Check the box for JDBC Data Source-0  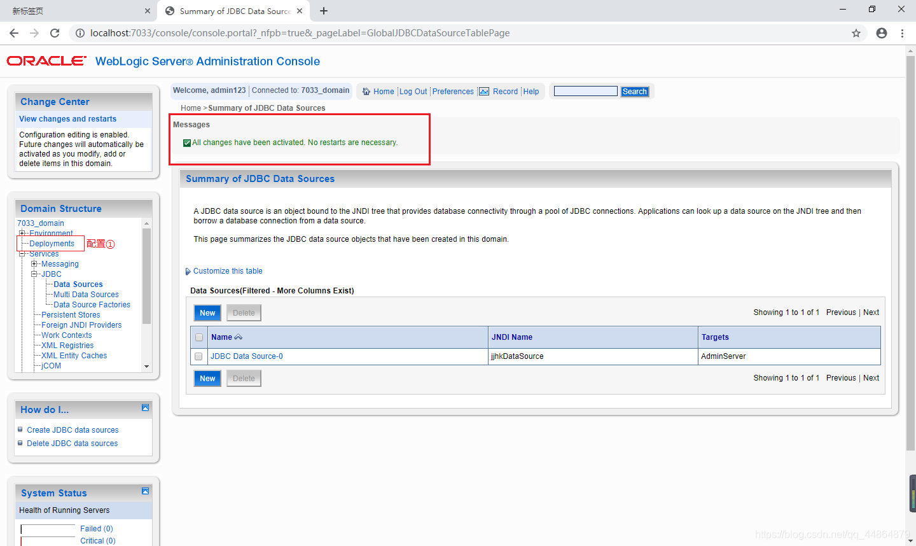pos(198,356)
